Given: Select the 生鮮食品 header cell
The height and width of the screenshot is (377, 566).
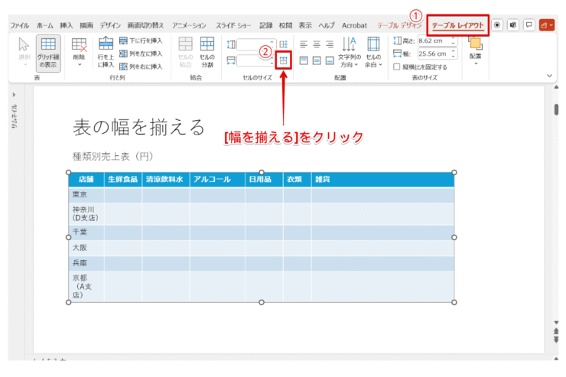Looking at the screenshot, I should pos(122,179).
